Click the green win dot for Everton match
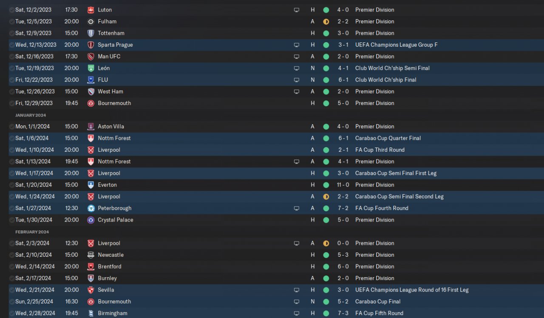Viewport: 544px width, 318px height. coord(326,185)
